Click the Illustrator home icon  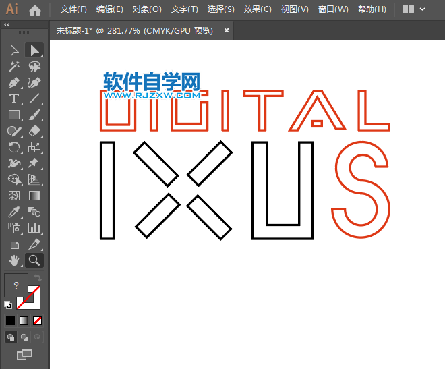(35, 11)
